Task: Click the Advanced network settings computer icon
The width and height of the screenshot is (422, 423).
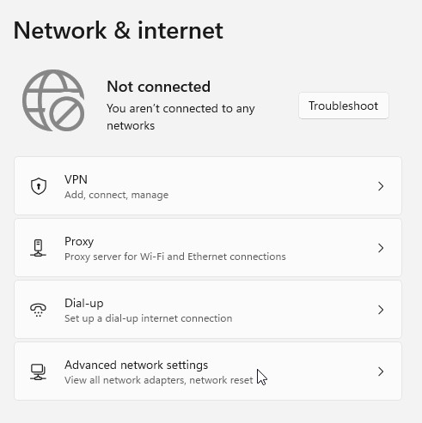Action: point(38,372)
